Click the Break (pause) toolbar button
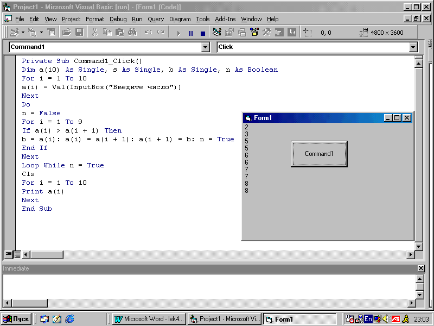This screenshot has width=434, height=326. tap(190, 33)
